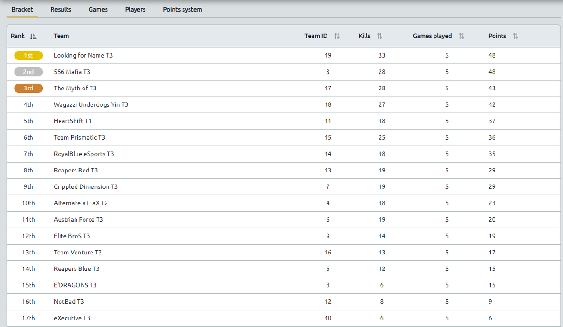
Task: Click the Kills column header text
Action: [365, 36]
